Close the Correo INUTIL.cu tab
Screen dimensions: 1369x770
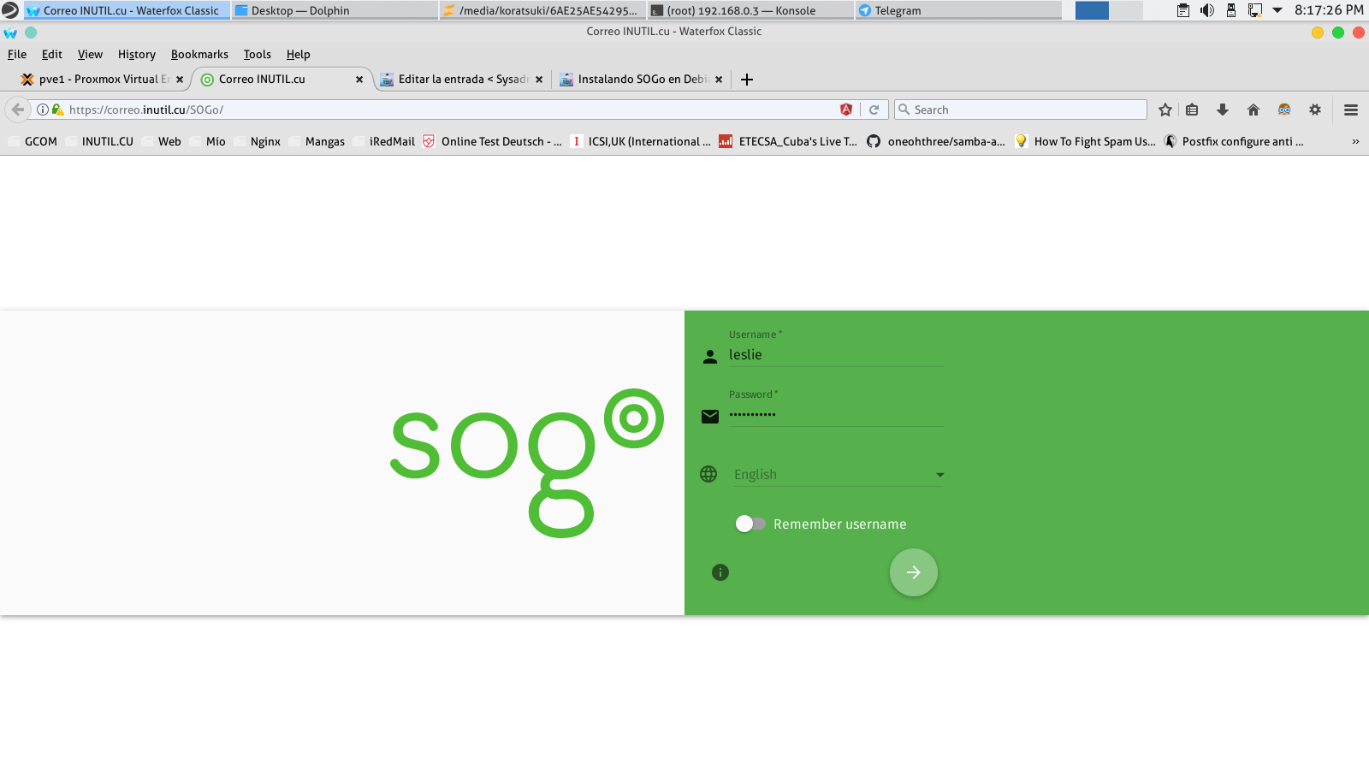359,80
